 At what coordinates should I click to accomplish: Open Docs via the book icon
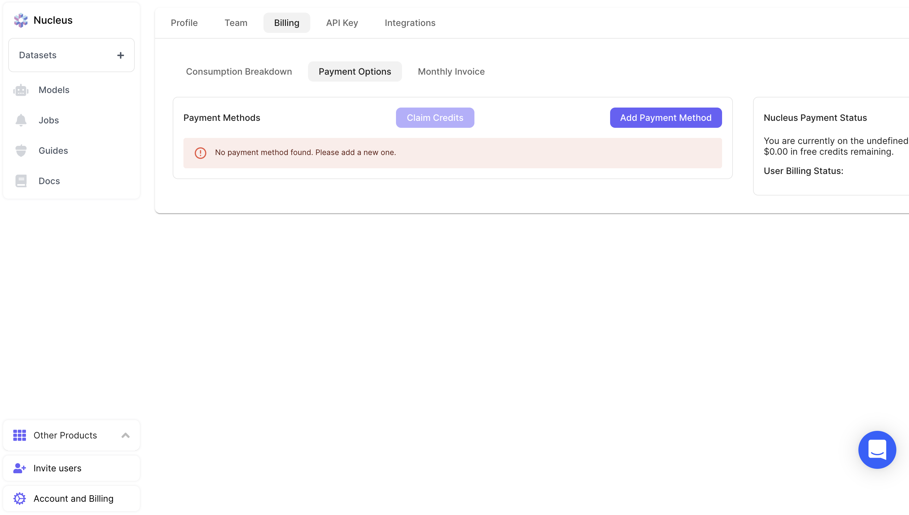(x=21, y=181)
